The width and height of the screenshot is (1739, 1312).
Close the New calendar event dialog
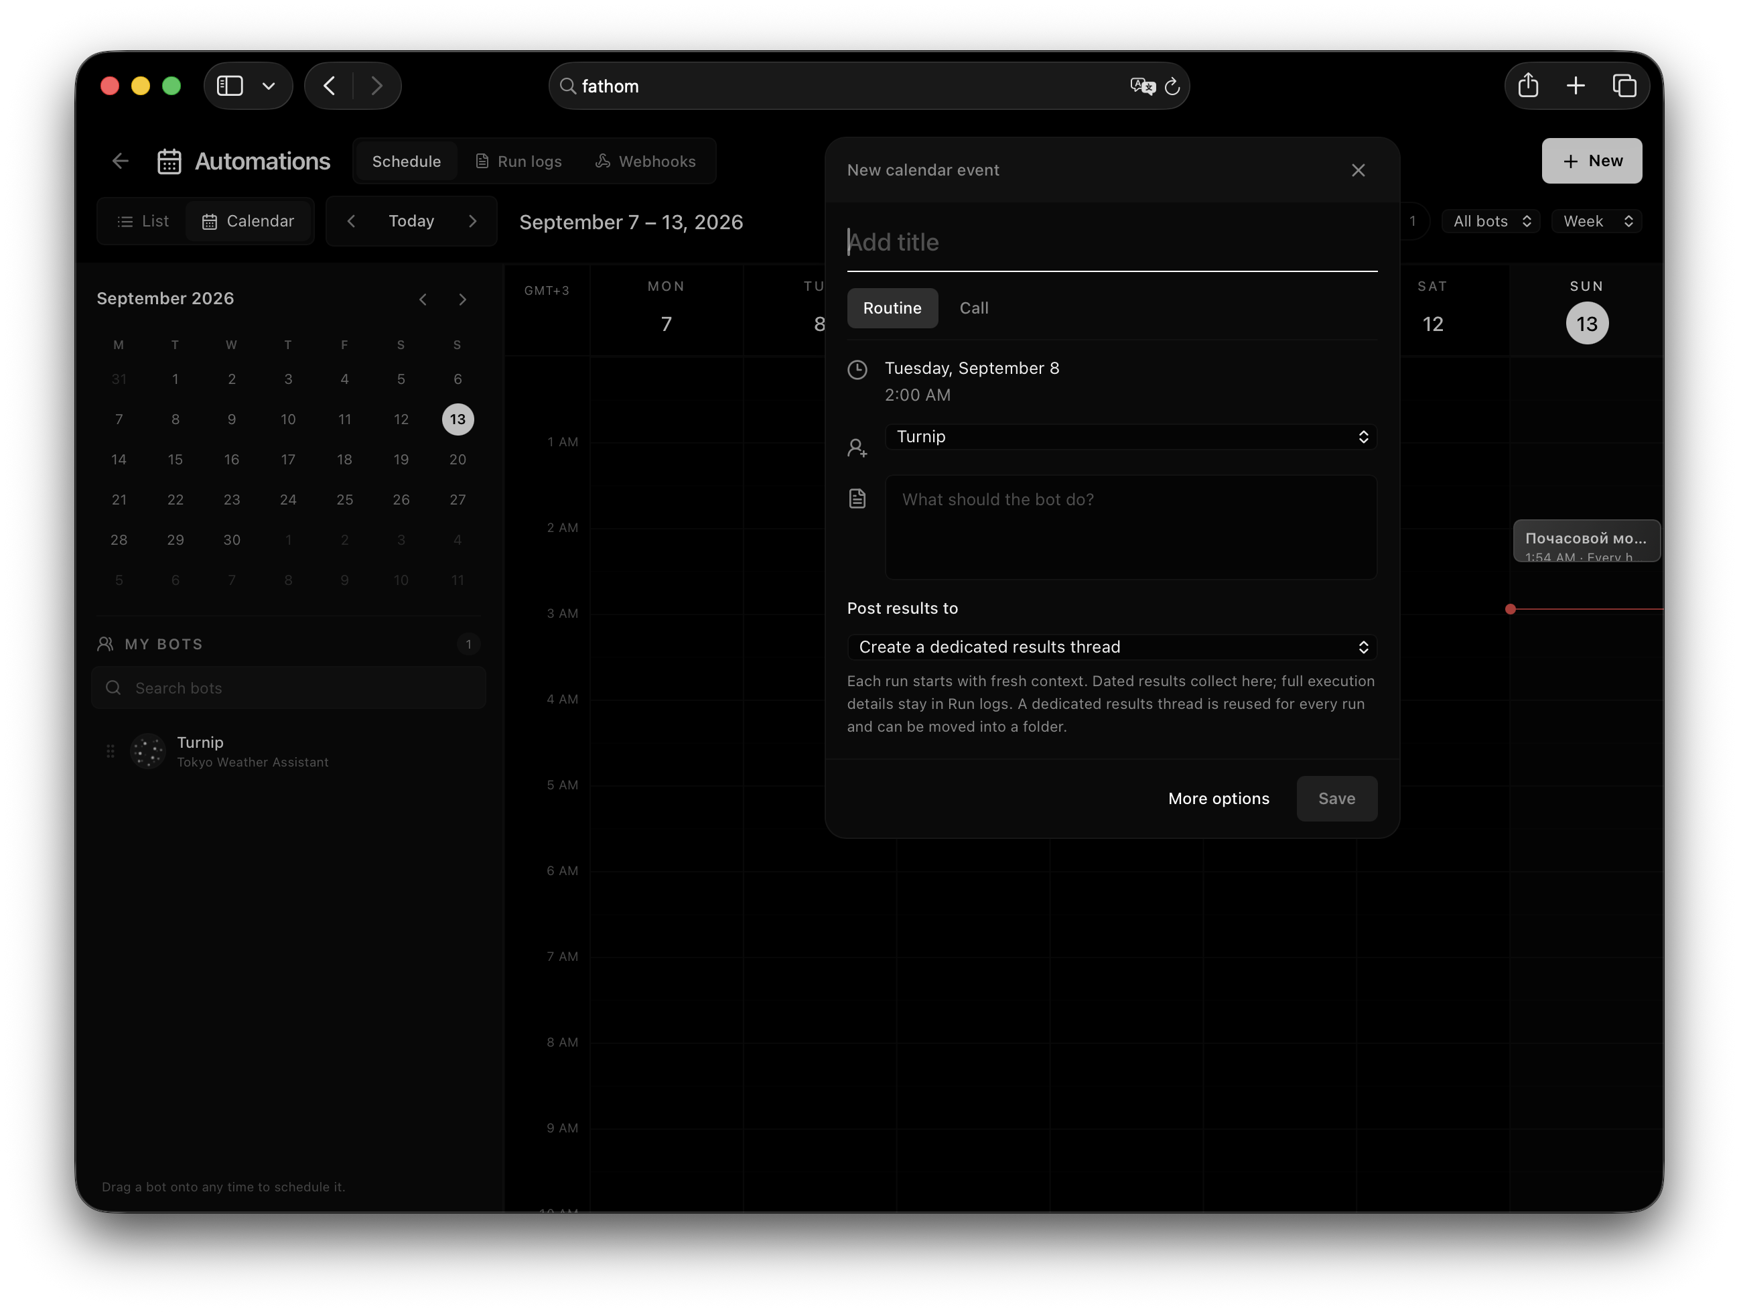(x=1358, y=171)
